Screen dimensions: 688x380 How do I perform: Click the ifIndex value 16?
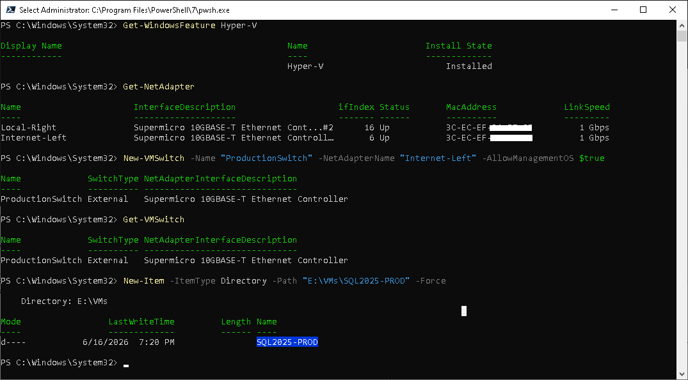pyautogui.click(x=369, y=127)
